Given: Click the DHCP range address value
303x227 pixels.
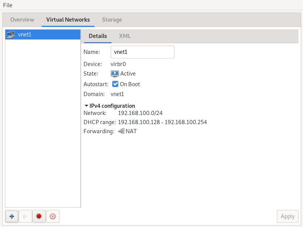Looking at the screenshot, I should point(162,122).
